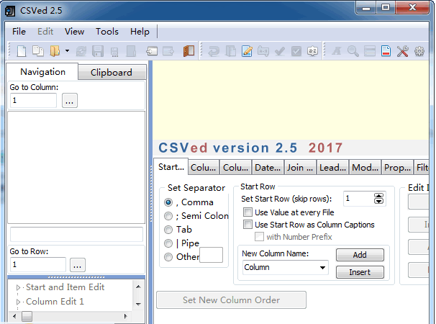
Task: Switch to the Mod... tab
Action: tap(365, 168)
